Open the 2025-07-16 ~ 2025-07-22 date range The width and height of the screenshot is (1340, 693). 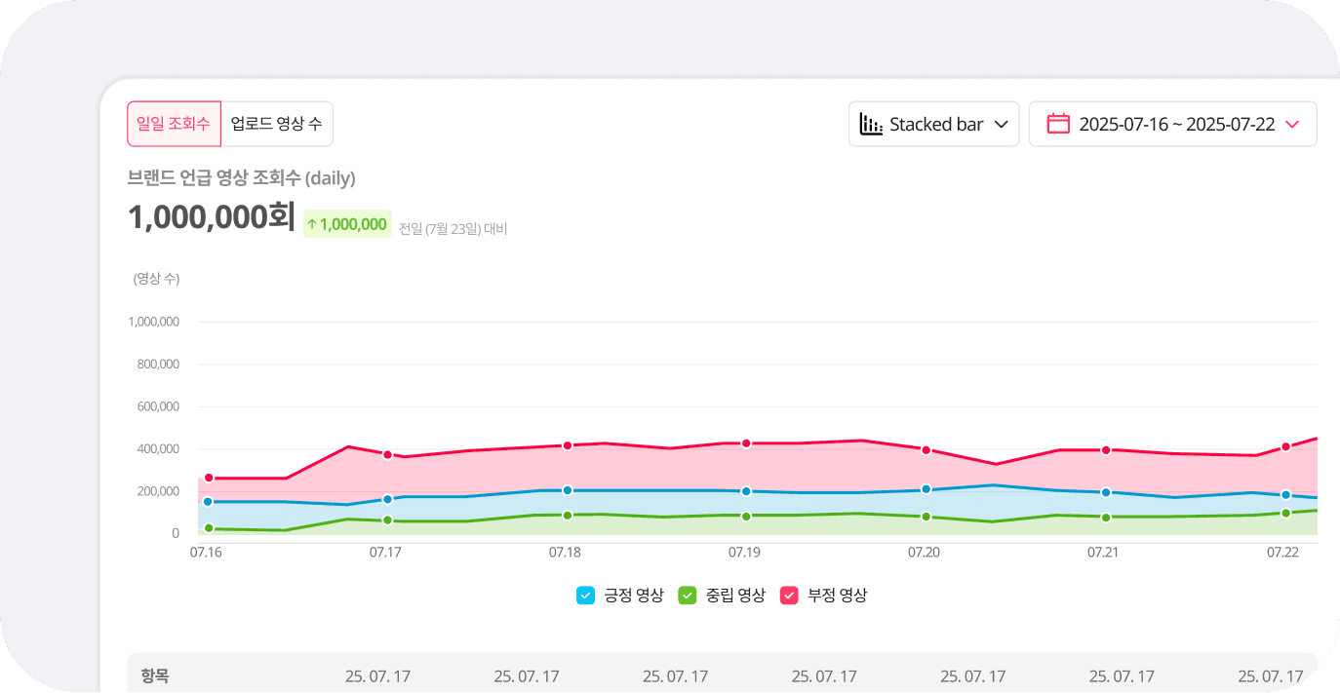1176,124
